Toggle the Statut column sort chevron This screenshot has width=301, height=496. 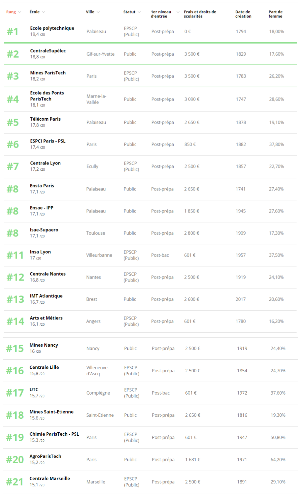click(x=139, y=12)
